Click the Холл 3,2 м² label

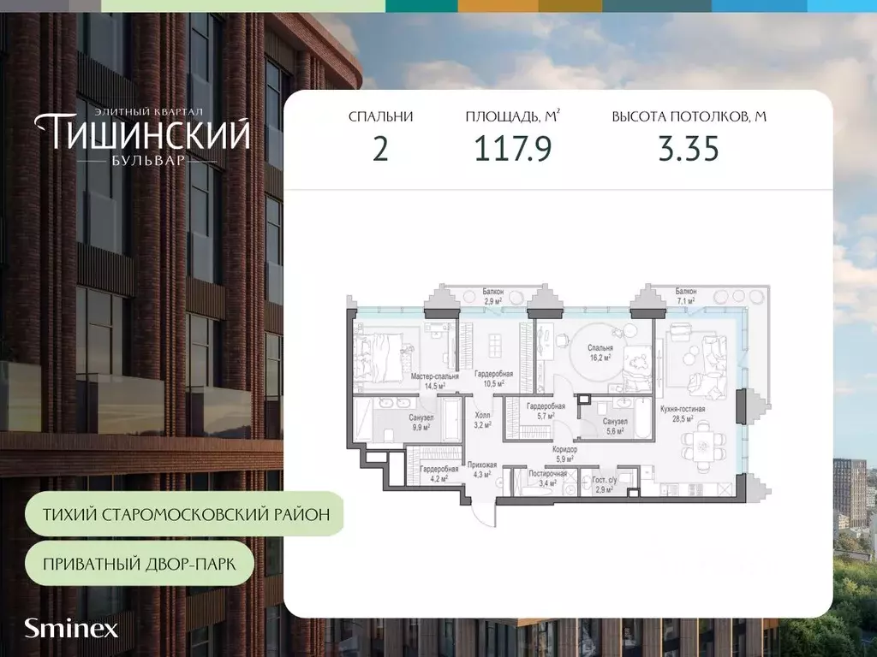483,420
